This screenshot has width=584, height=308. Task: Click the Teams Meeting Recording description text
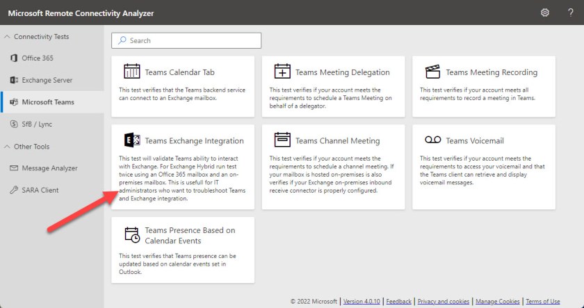click(x=478, y=94)
